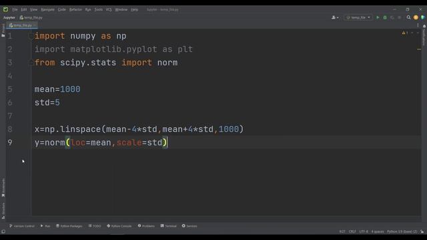Click numpy on line 1
This screenshot has width=427, height=240.
83,36
